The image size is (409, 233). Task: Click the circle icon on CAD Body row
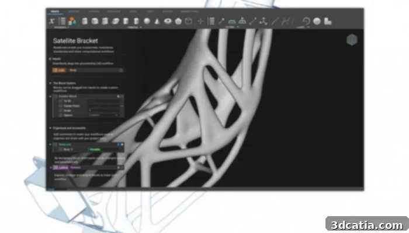[x=121, y=70]
